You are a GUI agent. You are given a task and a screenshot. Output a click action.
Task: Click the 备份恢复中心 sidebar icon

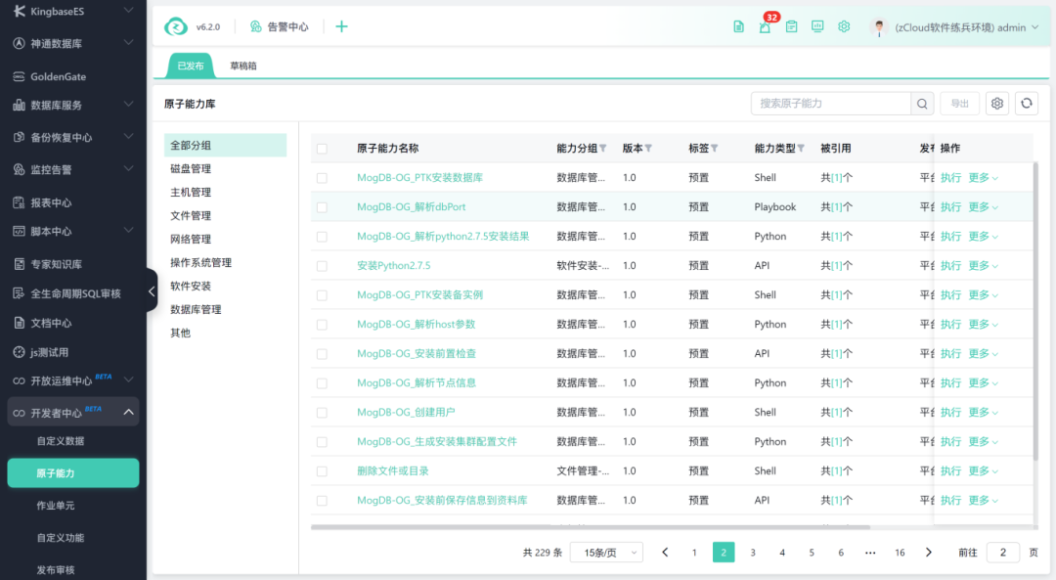[x=19, y=138]
